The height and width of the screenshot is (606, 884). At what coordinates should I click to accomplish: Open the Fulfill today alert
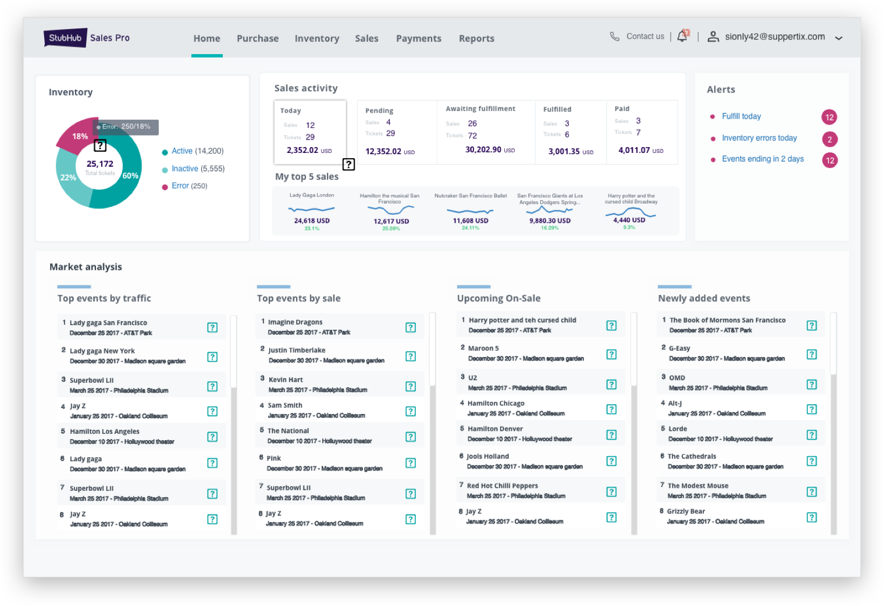pos(742,116)
